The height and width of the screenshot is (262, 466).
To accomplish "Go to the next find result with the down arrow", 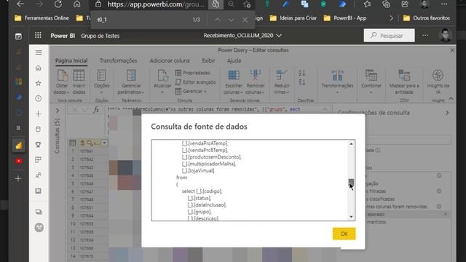I will point(232,20).
